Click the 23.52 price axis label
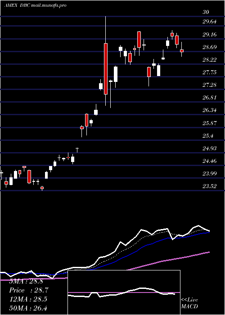 point(210,186)
